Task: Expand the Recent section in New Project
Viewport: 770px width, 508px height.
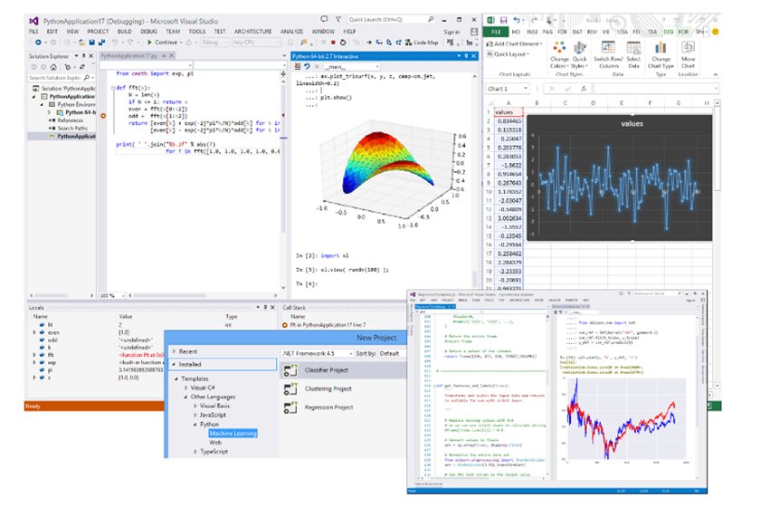Action: coord(174,351)
